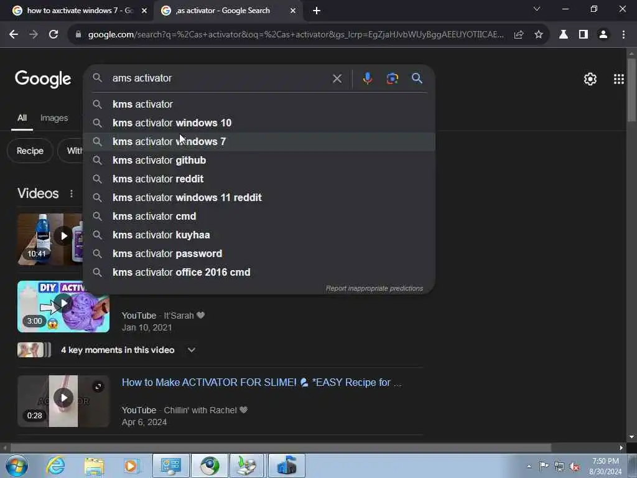Click 'It'Sarah' channel text

click(x=179, y=316)
